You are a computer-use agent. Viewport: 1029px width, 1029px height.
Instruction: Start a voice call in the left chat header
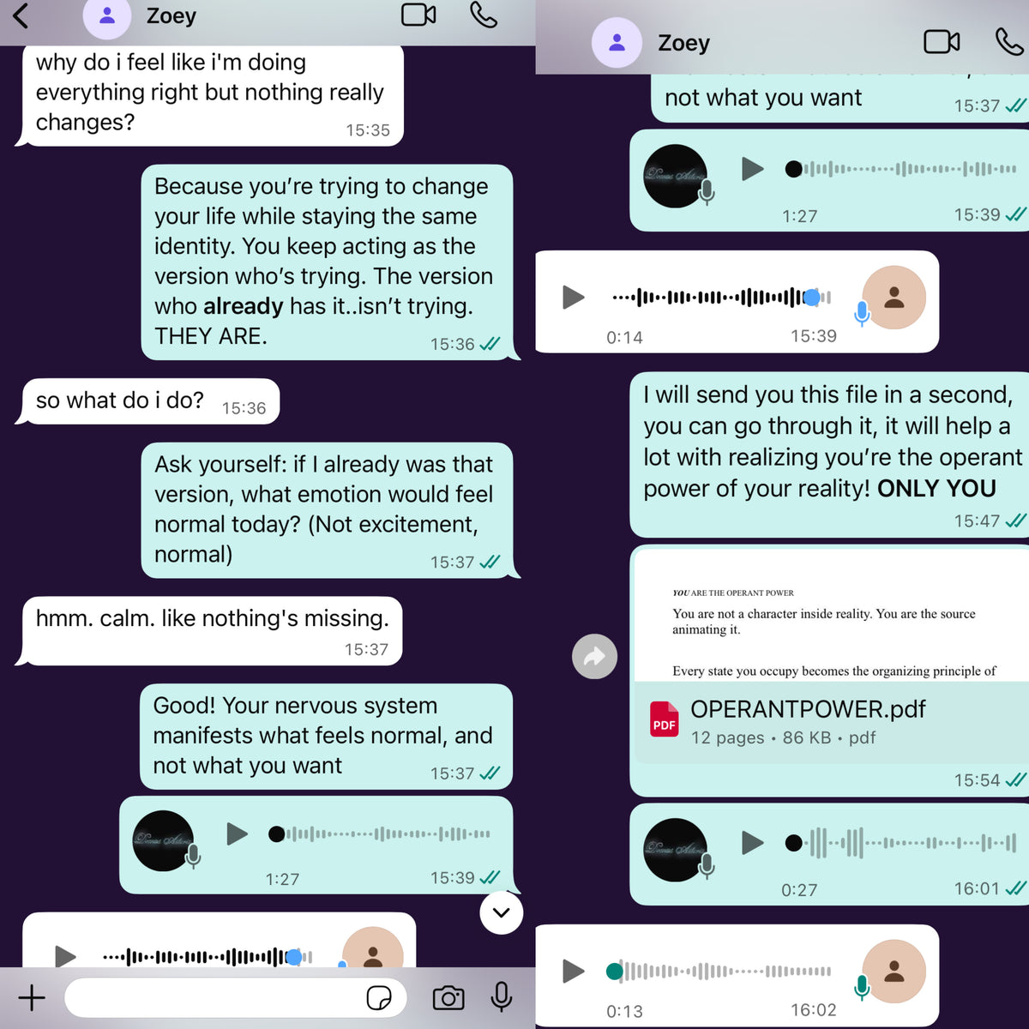[484, 15]
